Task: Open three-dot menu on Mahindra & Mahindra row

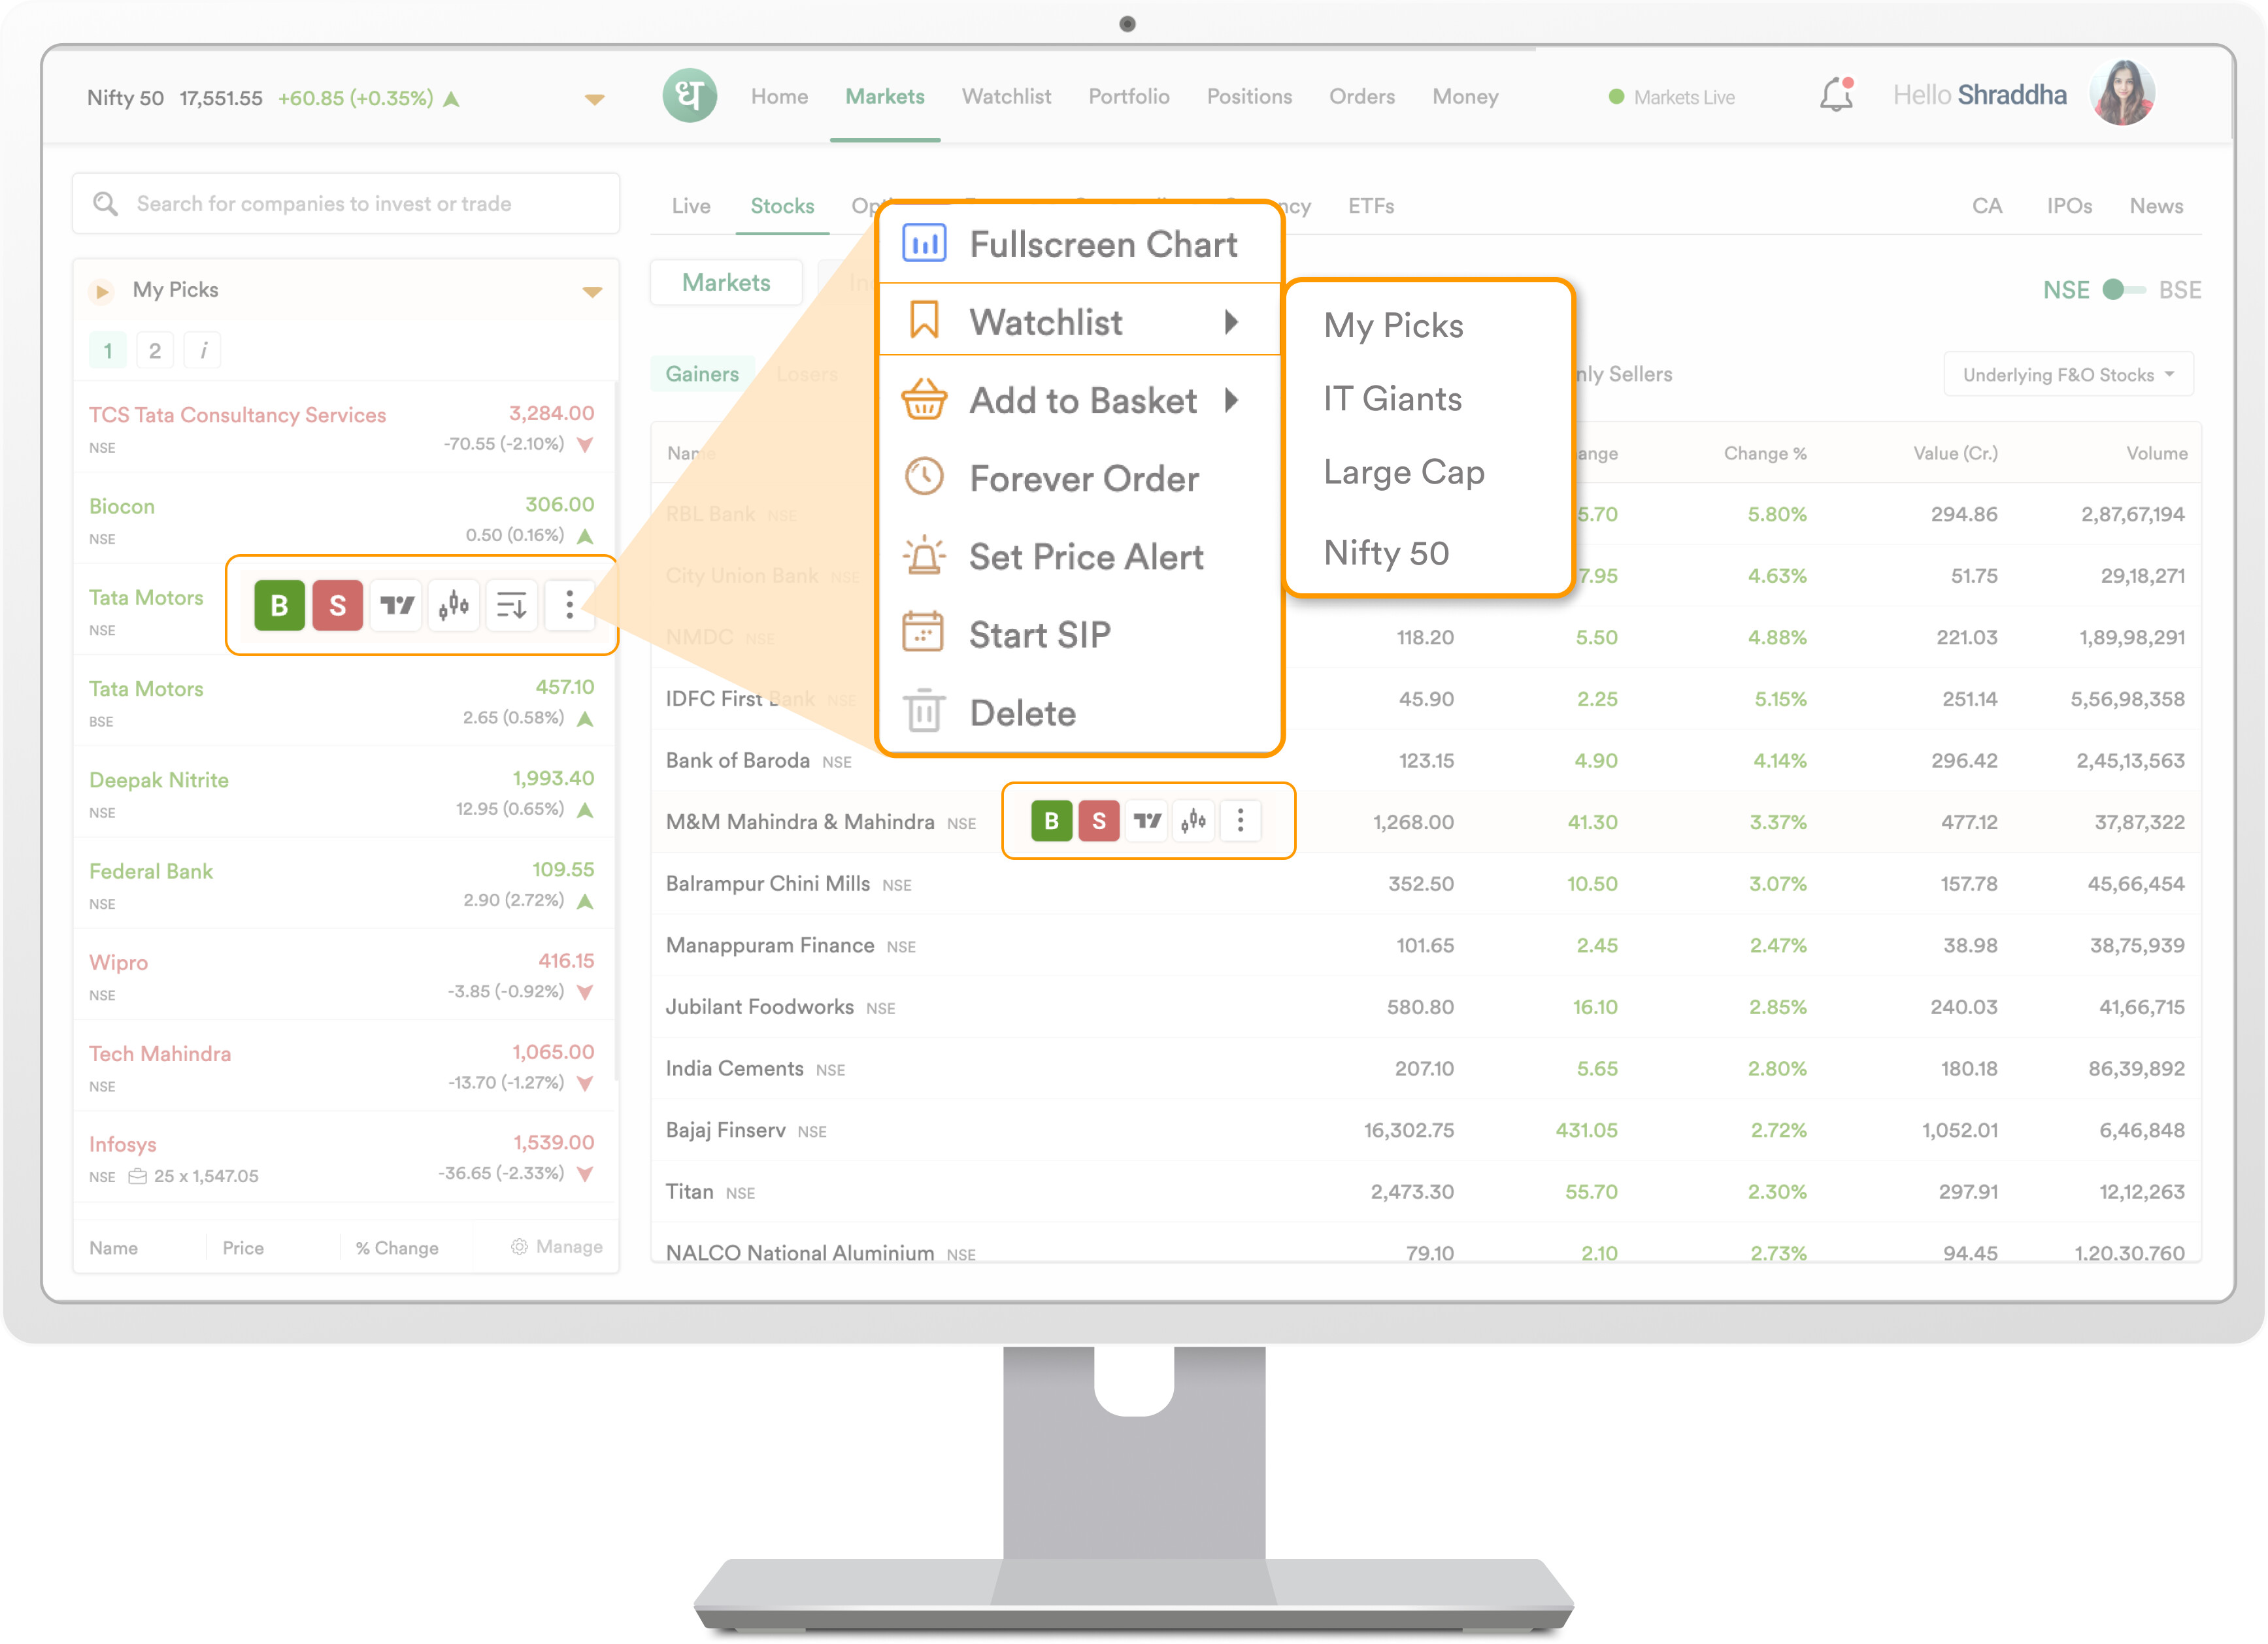Action: pos(1240,821)
